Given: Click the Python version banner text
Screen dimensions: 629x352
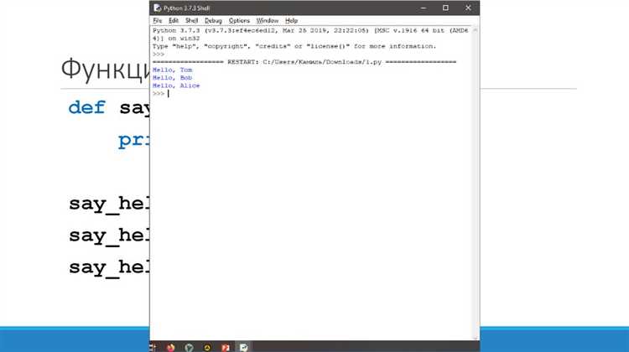Looking at the screenshot, I should pyautogui.click(x=310, y=34).
